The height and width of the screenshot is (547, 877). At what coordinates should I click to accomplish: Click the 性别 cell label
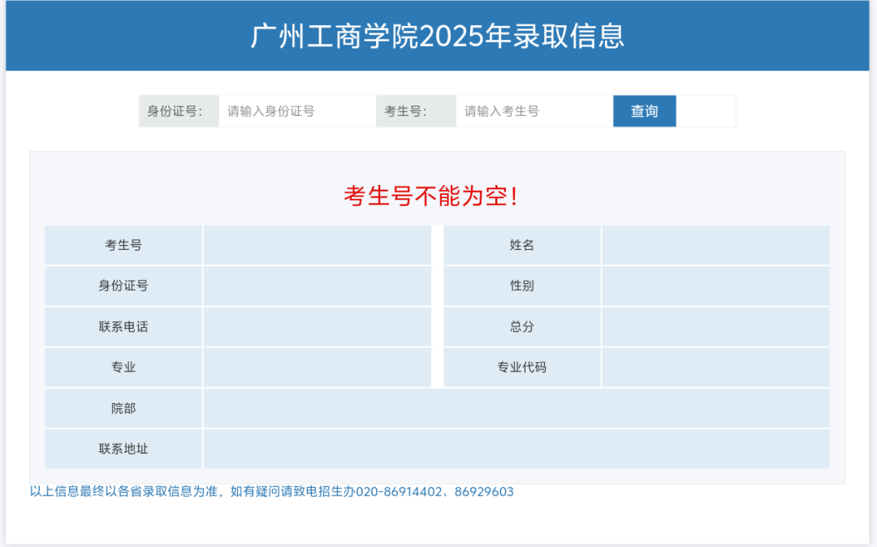[521, 286]
